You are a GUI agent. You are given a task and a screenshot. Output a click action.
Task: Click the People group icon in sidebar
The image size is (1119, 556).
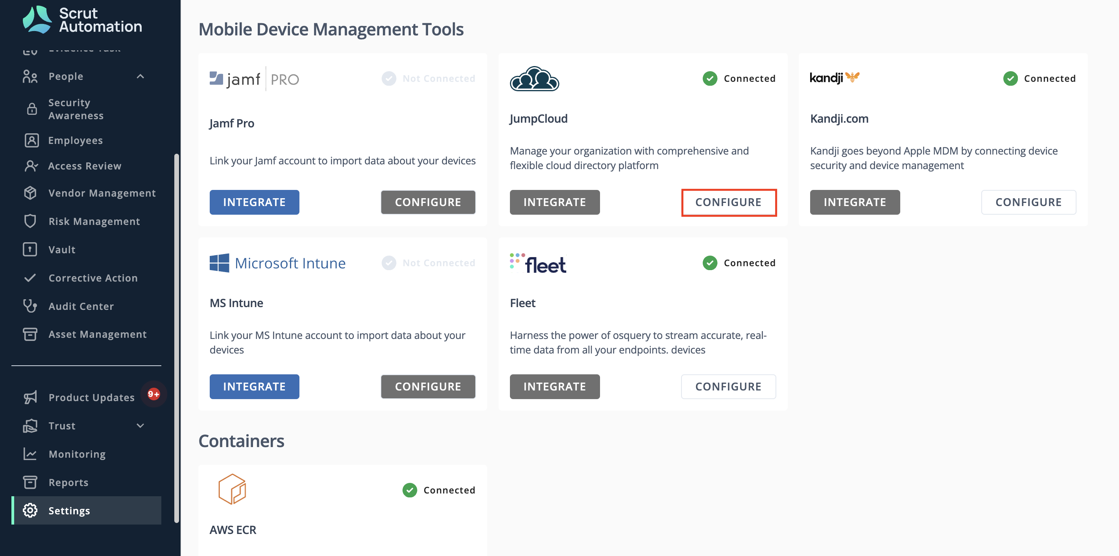tap(30, 76)
